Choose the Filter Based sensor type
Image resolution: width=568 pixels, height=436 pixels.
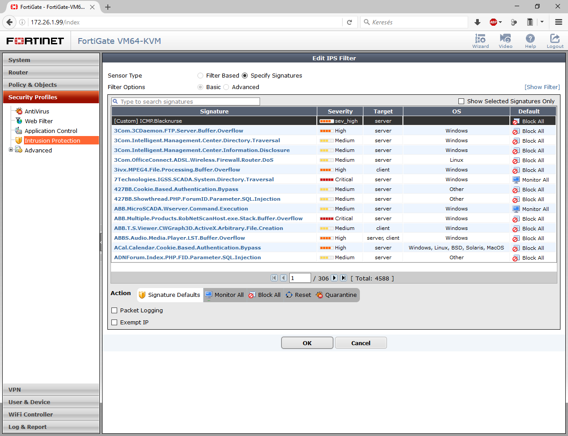click(200, 75)
